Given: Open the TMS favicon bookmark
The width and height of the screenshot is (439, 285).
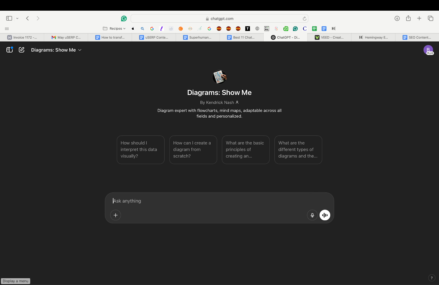Looking at the screenshot, I should coord(267,28).
